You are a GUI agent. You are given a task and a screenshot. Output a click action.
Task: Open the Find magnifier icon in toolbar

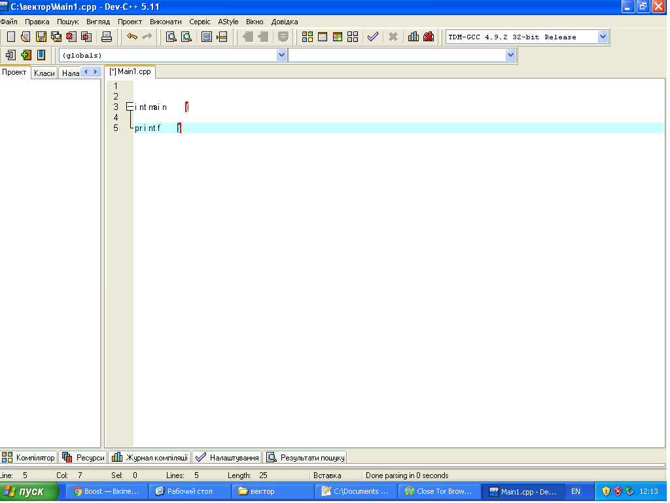(x=171, y=37)
